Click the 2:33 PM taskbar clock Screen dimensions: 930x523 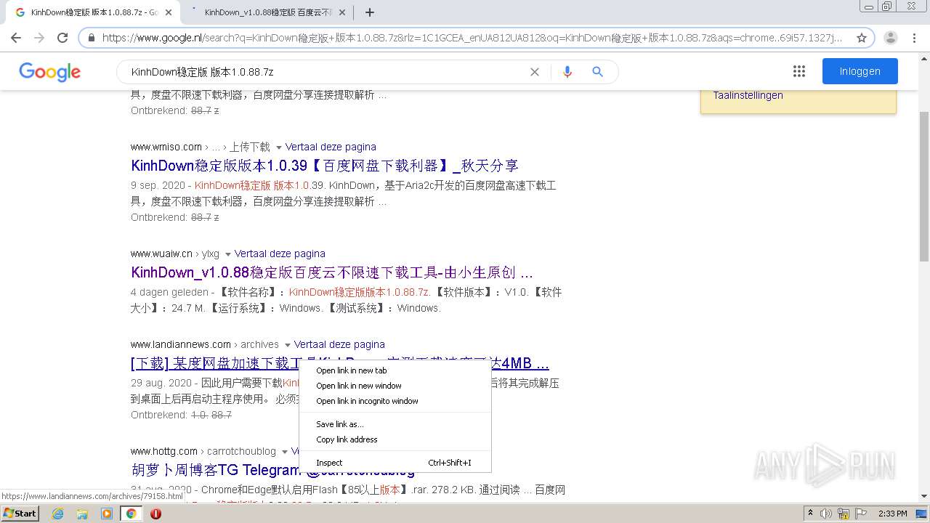pyautogui.click(x=893, y=514)
